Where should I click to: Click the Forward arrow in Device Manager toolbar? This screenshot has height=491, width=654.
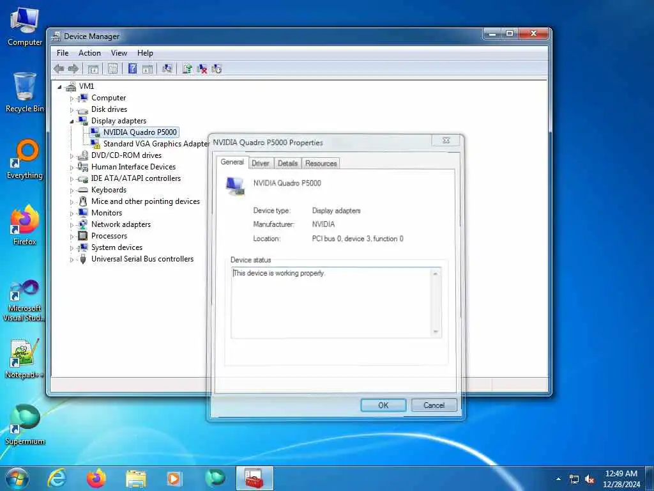click(x=73, y=69)
